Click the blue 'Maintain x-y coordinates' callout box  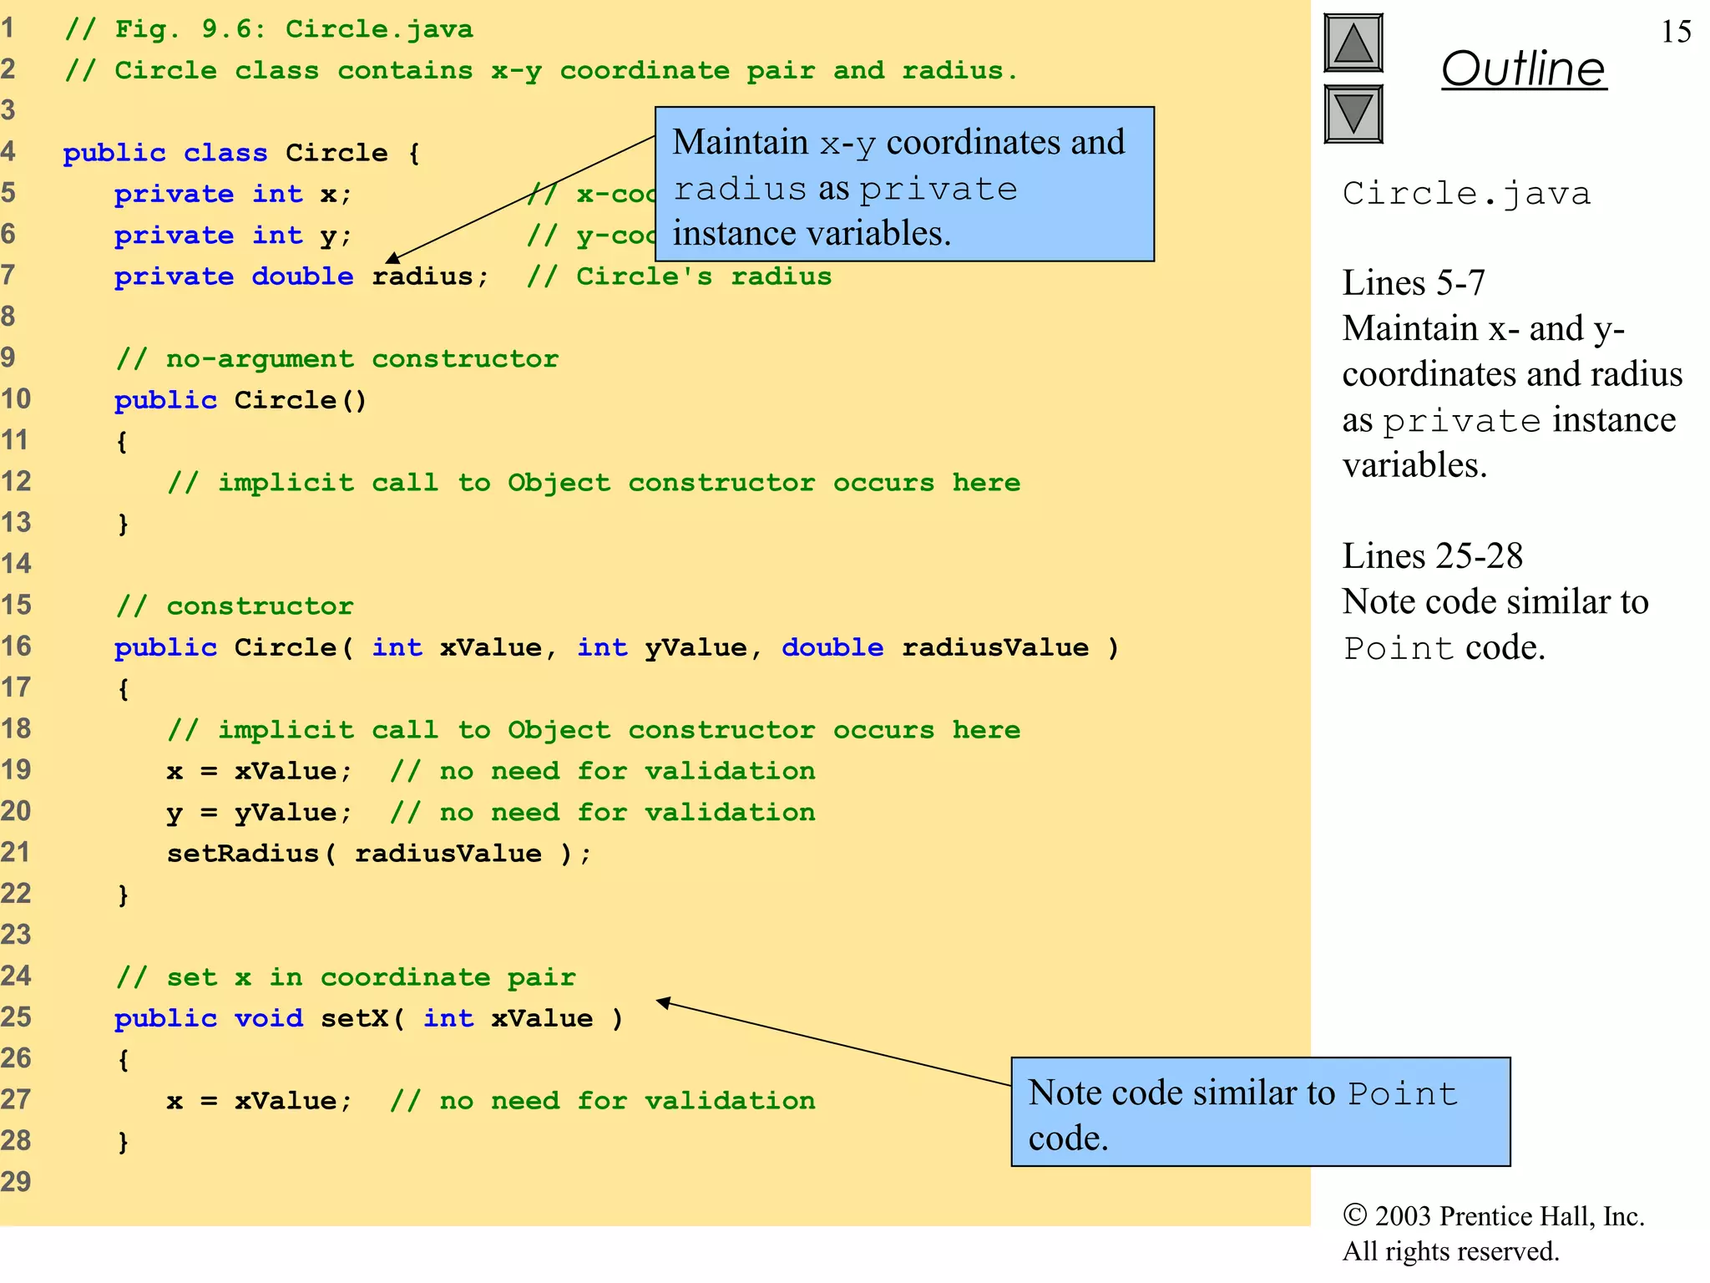pos(903,185)
